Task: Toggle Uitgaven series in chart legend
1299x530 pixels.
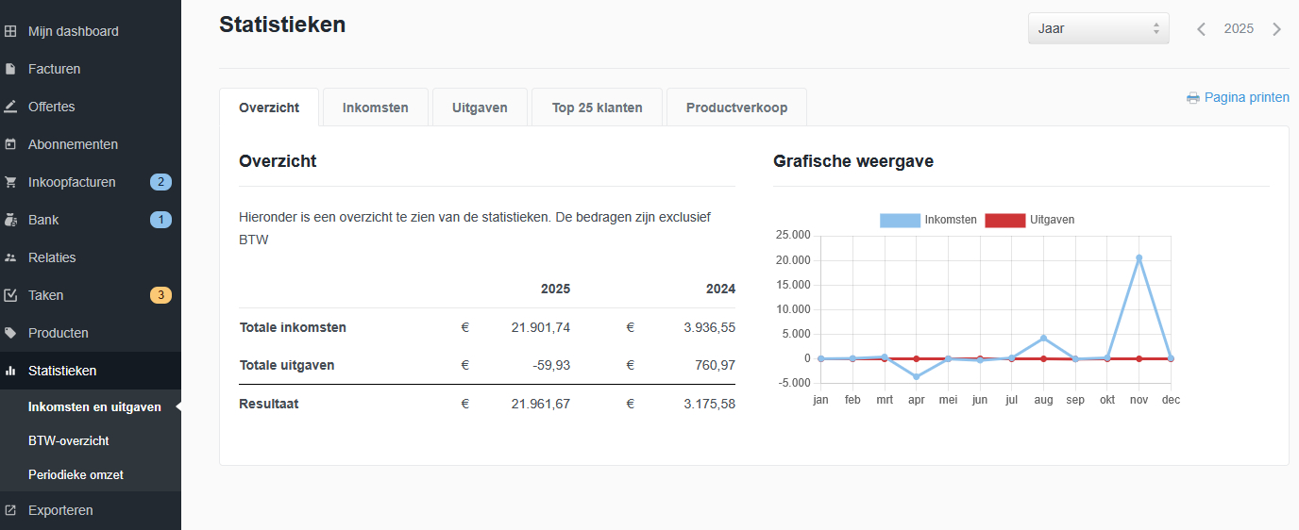Action: [x=1030, y=220]
